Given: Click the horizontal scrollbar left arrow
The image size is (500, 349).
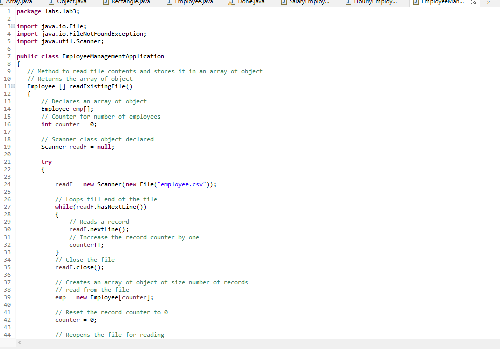Looking at the screenshot, I should pyautogui.click(x=20, y=342).
